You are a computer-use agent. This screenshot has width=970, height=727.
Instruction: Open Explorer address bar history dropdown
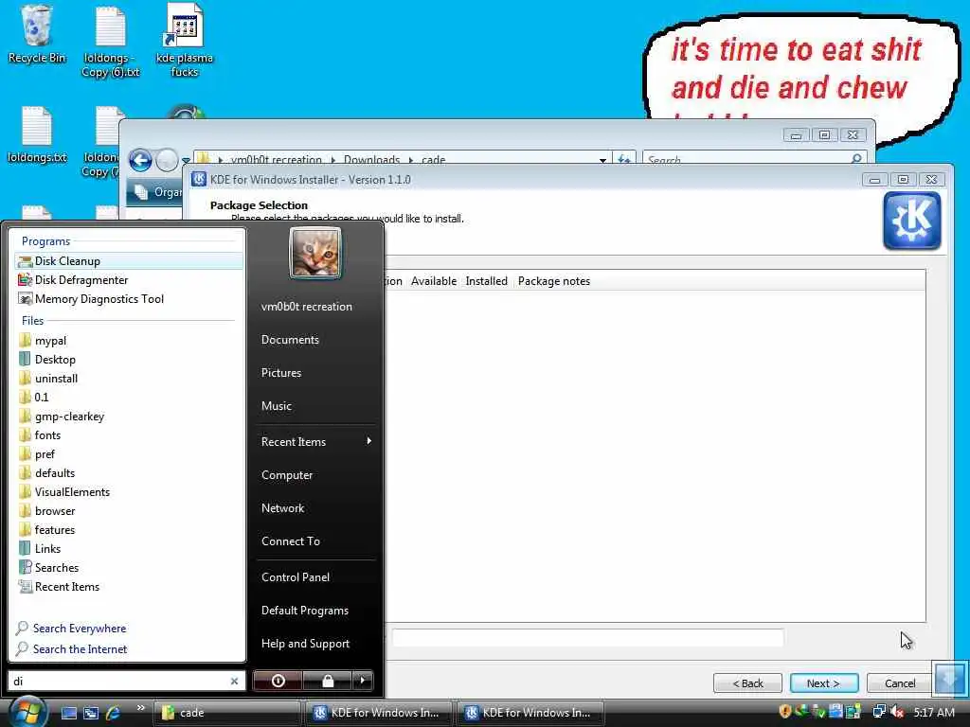(x=603, y=160)
